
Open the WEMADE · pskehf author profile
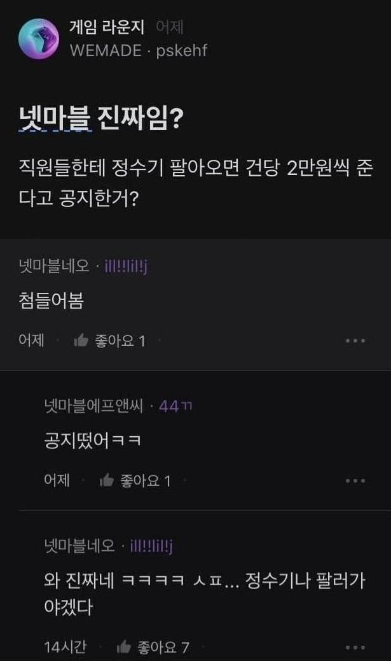tap(138, 51)
